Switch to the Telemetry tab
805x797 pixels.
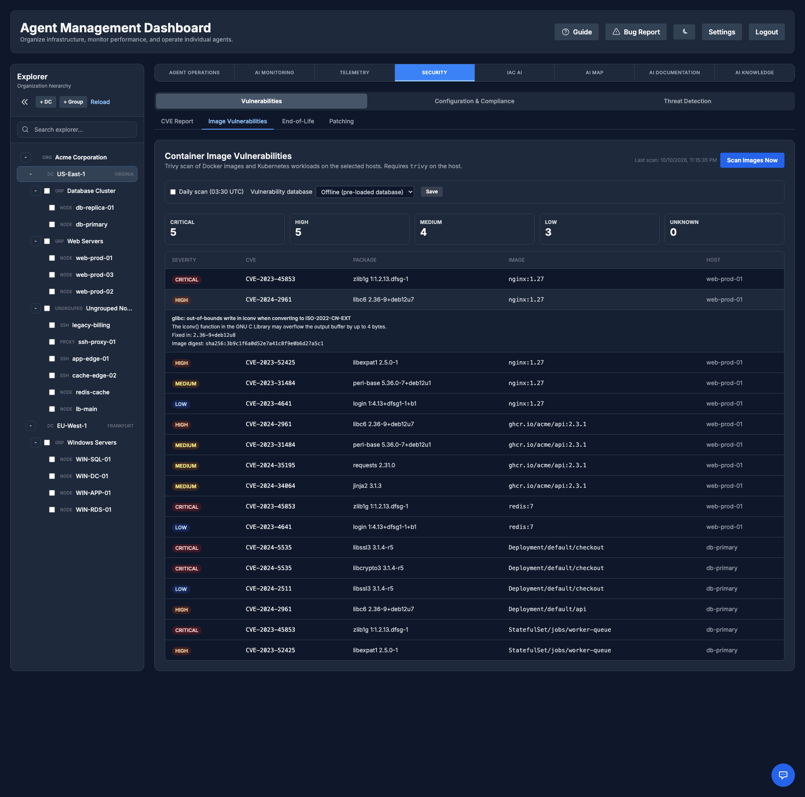click(x=354, y=73)
